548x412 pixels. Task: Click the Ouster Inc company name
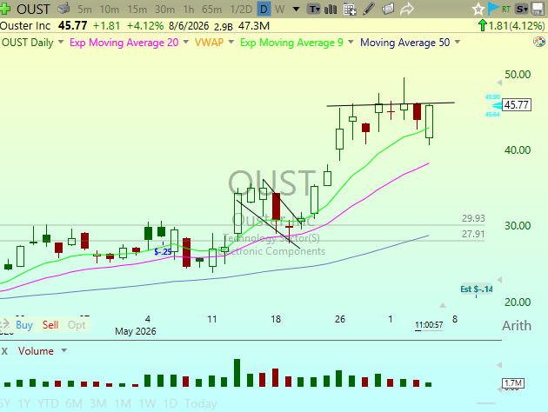point(25,26)
